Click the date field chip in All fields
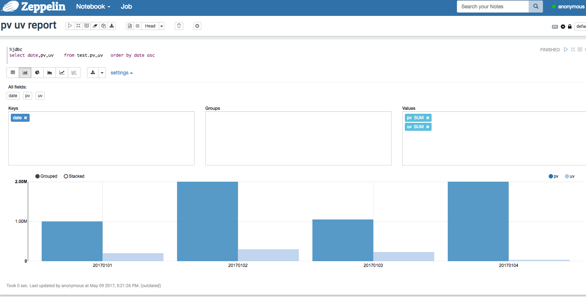Screen dimensions: 586x298 (x=13, y=96)
